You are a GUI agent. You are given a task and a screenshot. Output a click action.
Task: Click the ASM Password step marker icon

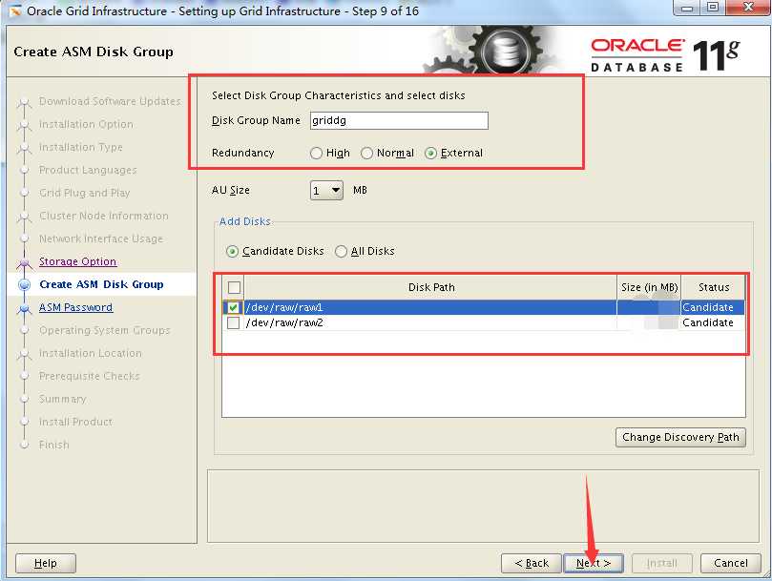[24, 309]
